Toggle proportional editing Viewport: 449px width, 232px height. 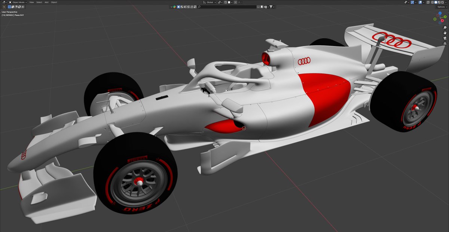(236, 2)
